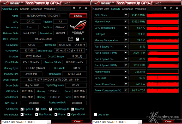Click the refresh icon in Sensors window
The height and width of the screenshot is (124, 182).
tap(171, 8)
